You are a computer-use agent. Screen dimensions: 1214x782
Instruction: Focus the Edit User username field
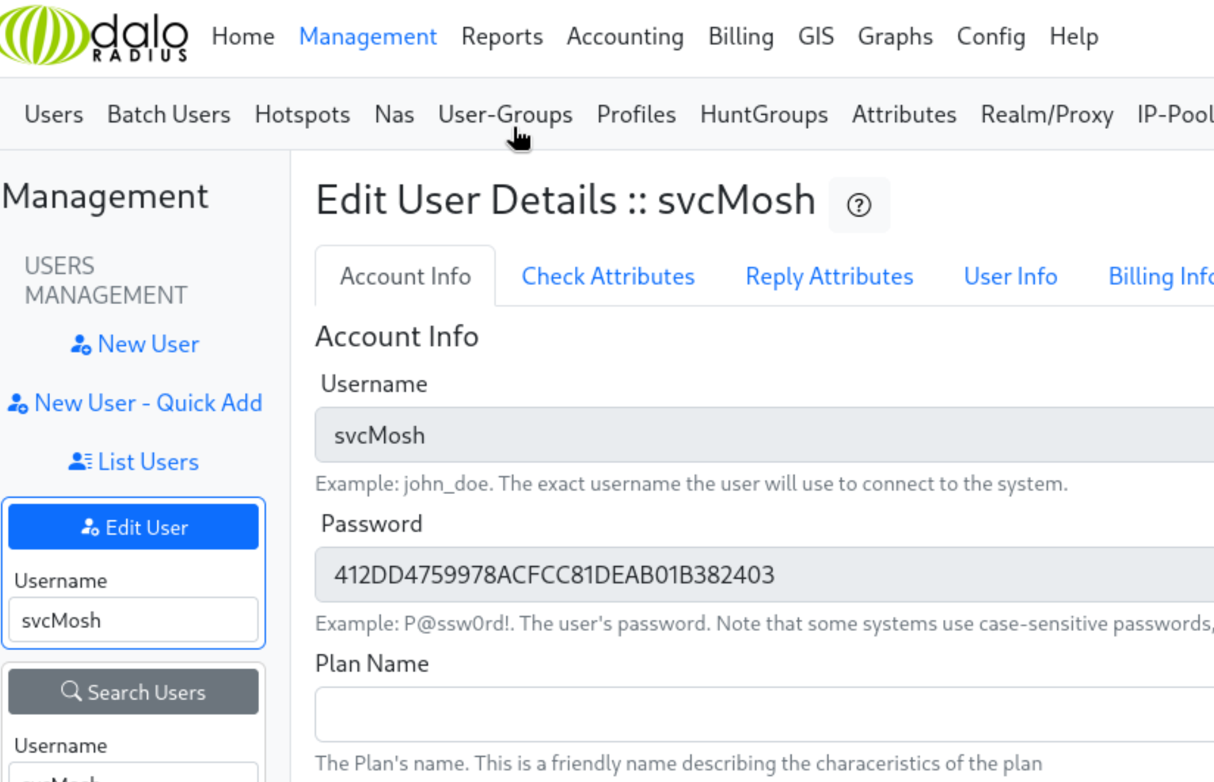[x=133, y=620]
